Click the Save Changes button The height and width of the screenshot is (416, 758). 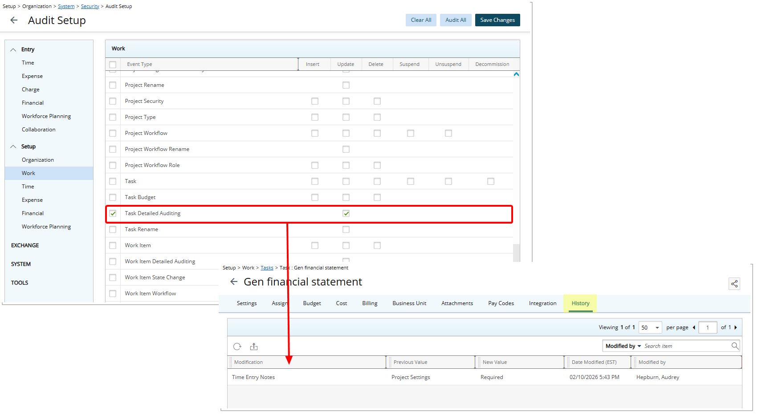(497, 20)
